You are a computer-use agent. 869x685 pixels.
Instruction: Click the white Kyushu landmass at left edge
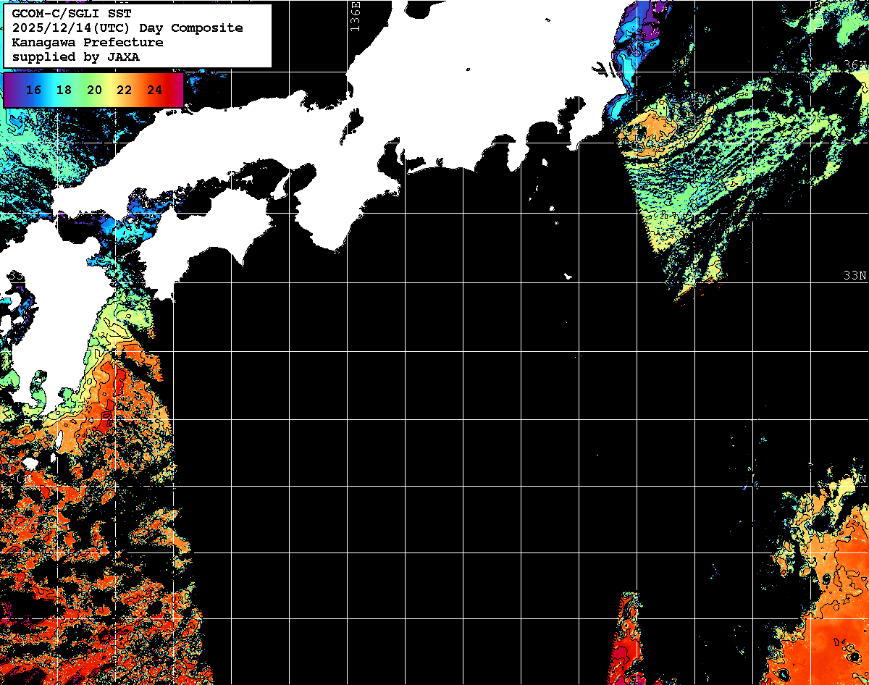[43, 290]
